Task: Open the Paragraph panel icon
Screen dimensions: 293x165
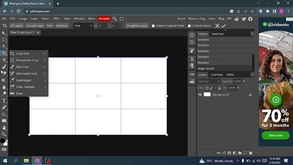Action: 192,66
